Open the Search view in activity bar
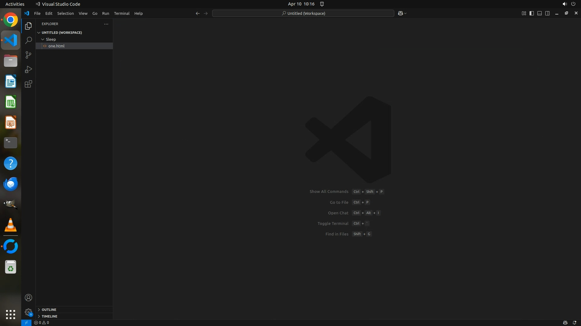Screen dimensions: 581x326 [x=28, y=40]
